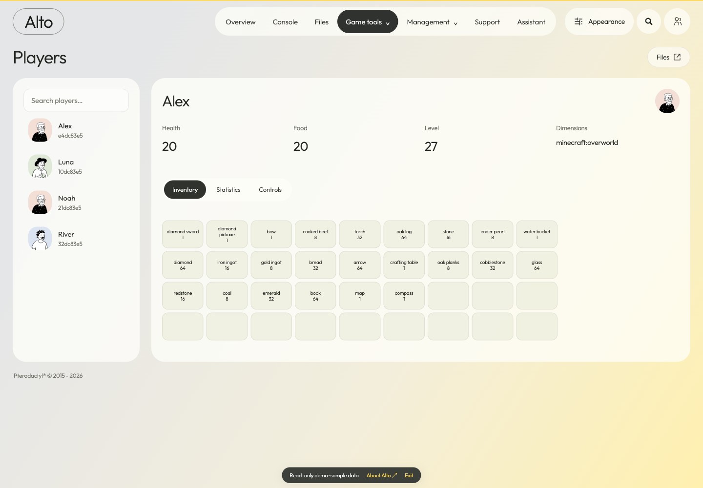
Task: Open Files in the top navigation
Action: [x=322, y=22]
